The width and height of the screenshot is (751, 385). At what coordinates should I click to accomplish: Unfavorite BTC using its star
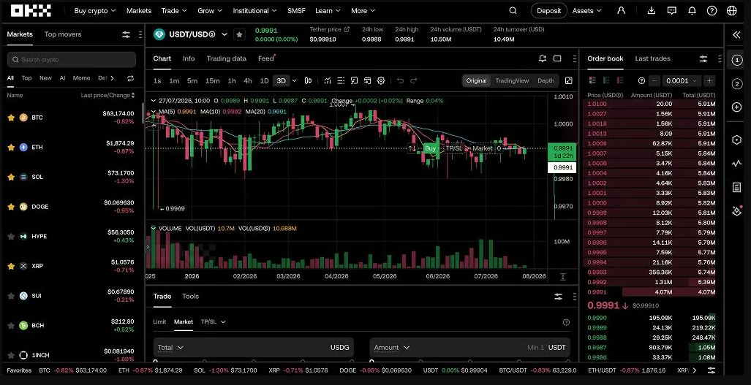tap(11, 117)
